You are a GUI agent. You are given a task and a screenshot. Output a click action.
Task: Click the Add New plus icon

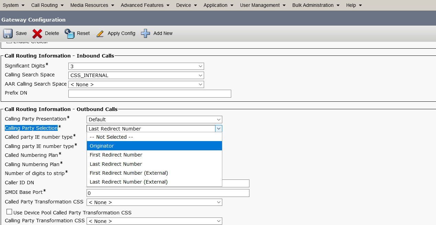click(145, 33)
